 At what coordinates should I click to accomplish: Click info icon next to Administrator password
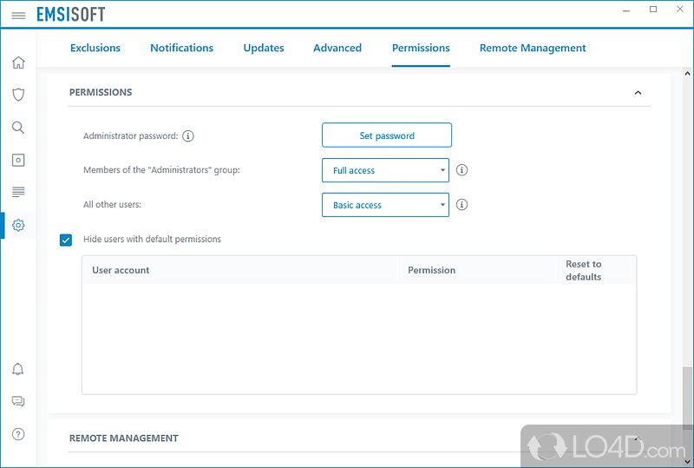pos(188,135)
